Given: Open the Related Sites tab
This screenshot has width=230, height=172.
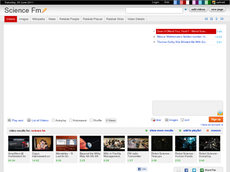Looking at the screenshot, I should (x=115, y=19).
